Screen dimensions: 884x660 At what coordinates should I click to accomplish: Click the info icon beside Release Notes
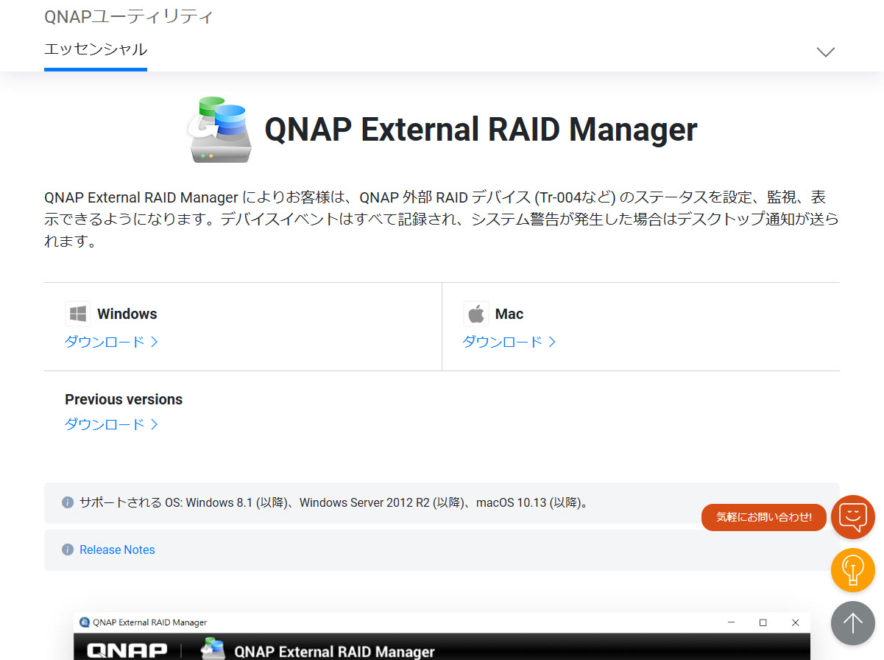pos(68,550)
